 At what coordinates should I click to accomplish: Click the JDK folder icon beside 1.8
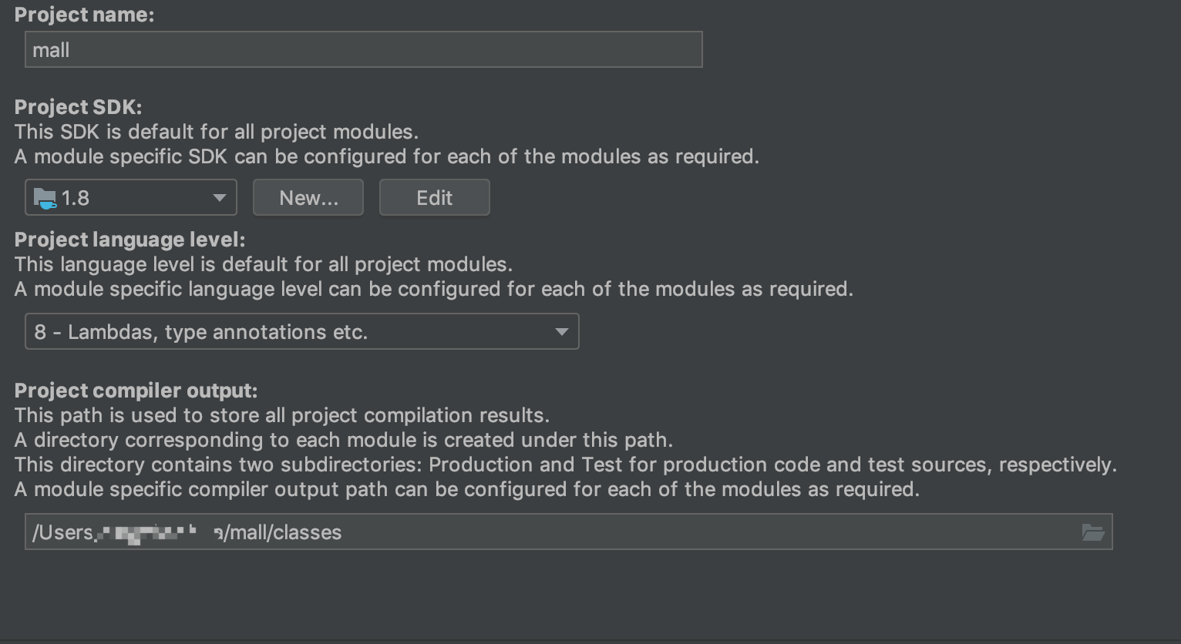(x=45, y=199)
